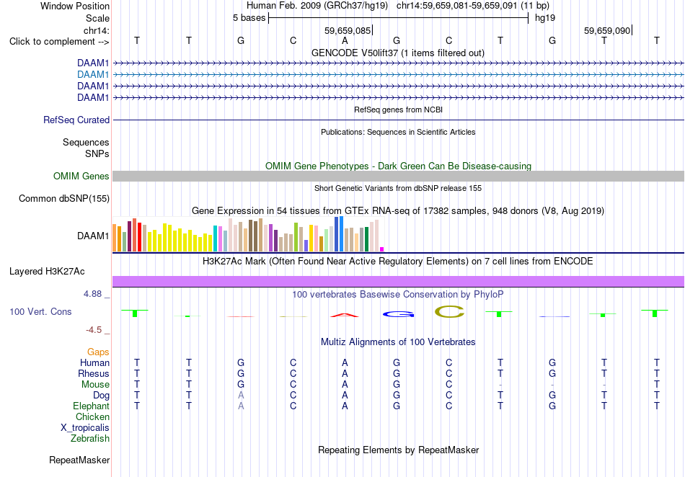This screenshot has width=685, height=477.
Task: Open the first dark-blue DAAM1 transcript label
Action: pyautogui.click(x=93, y=63)
